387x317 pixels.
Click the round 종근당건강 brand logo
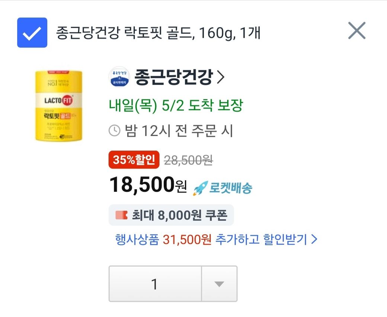(119, 77)
